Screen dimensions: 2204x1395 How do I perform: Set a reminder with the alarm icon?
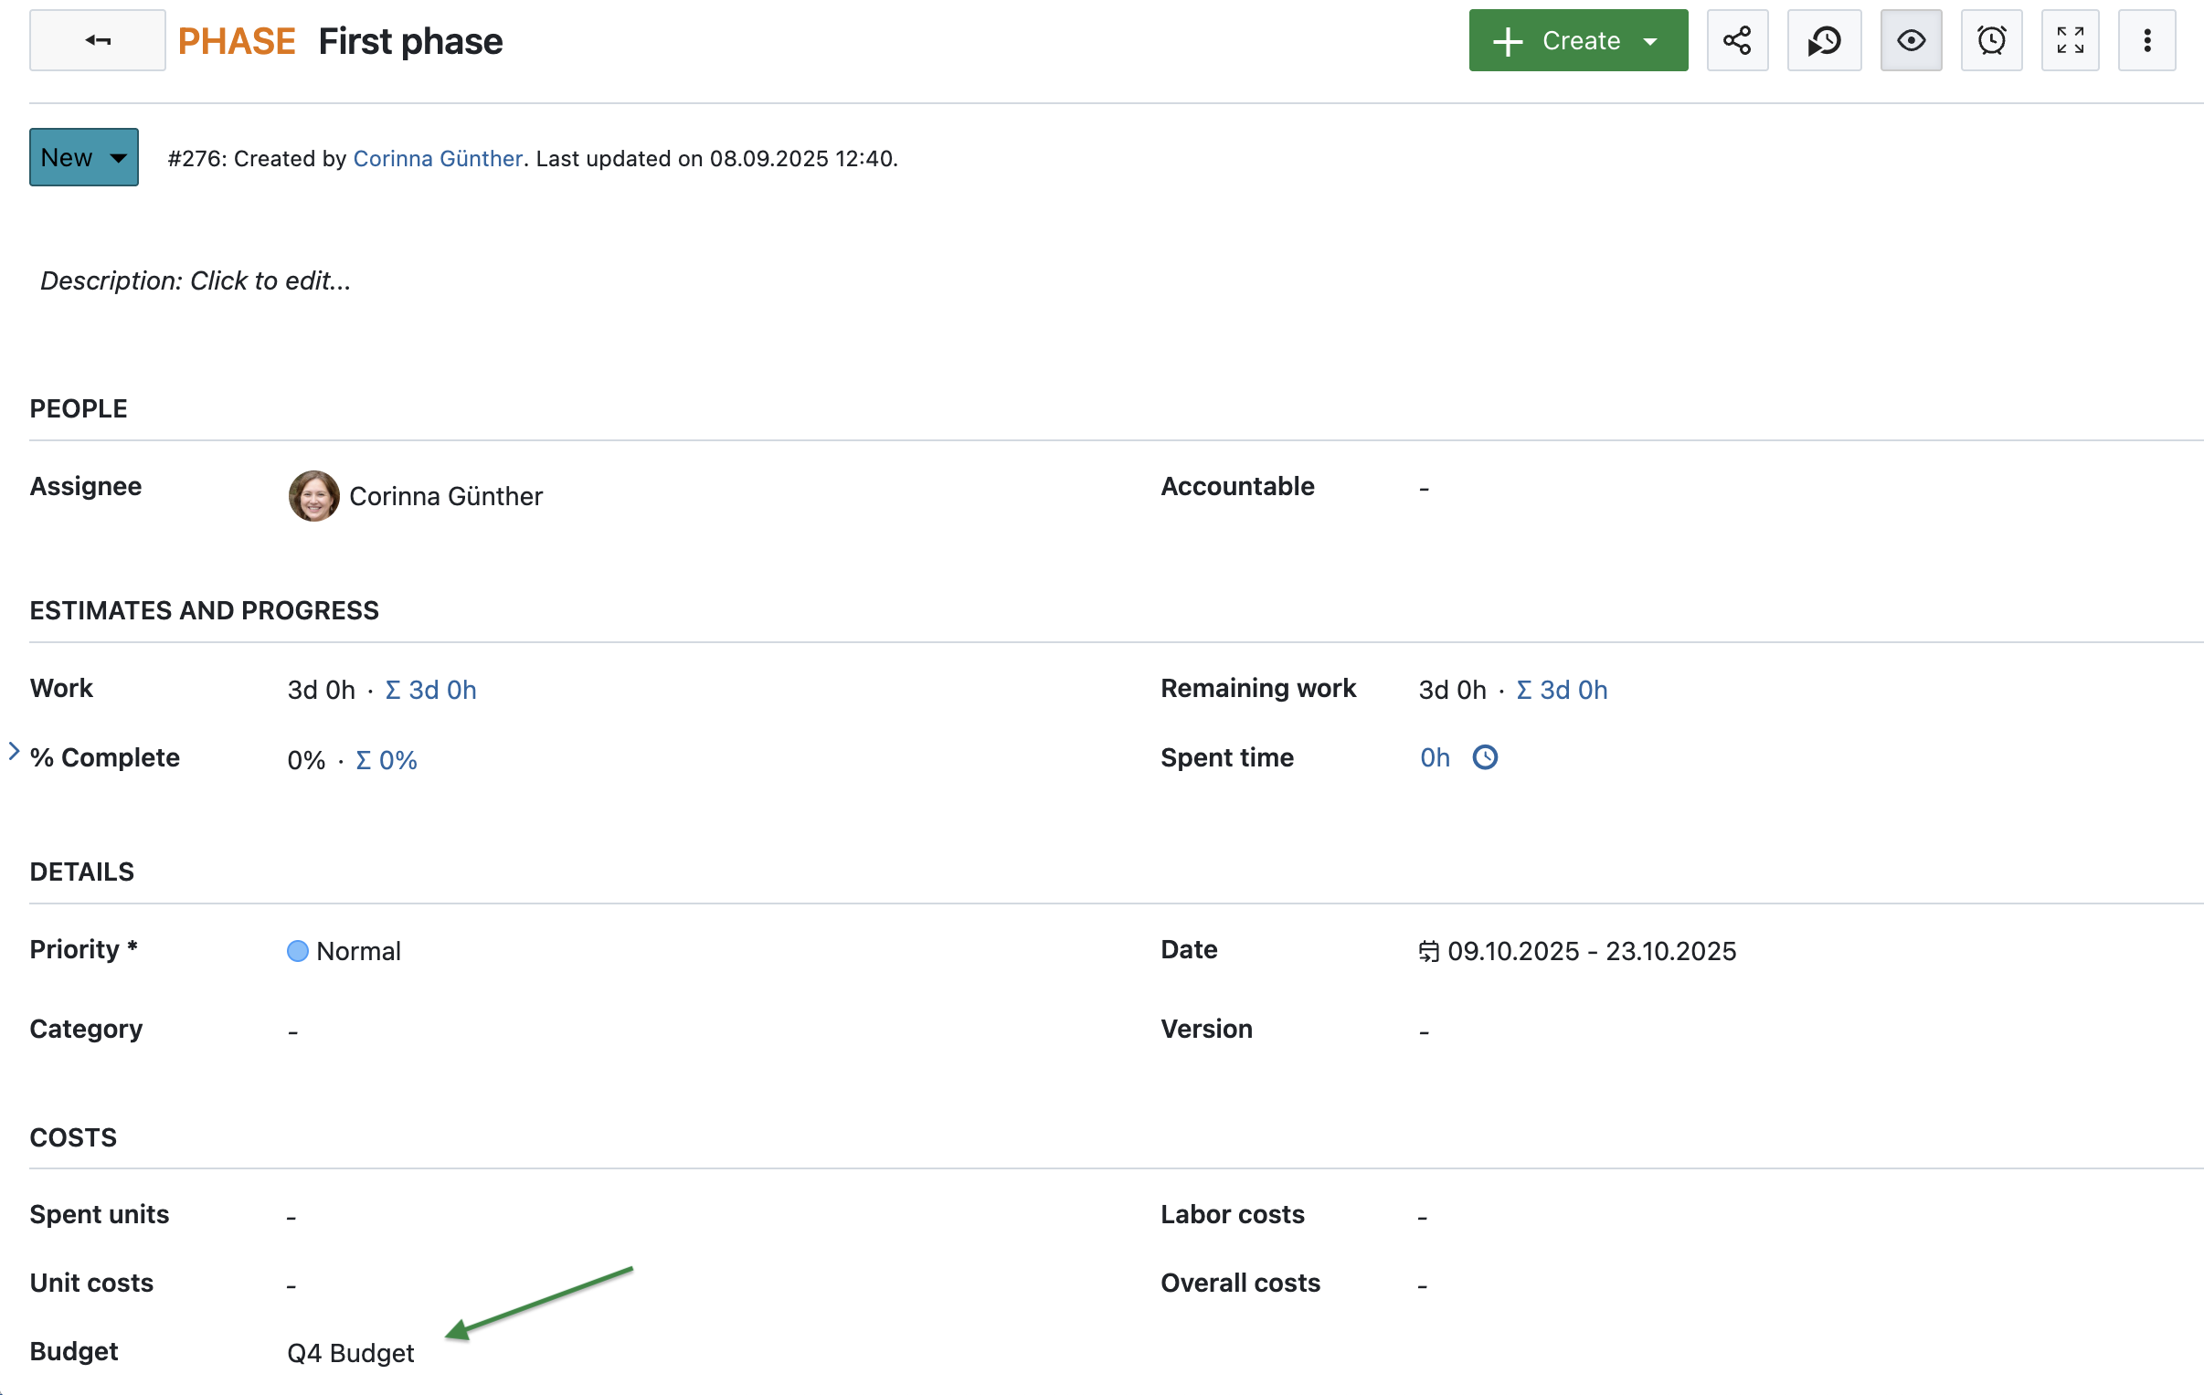1992,40
